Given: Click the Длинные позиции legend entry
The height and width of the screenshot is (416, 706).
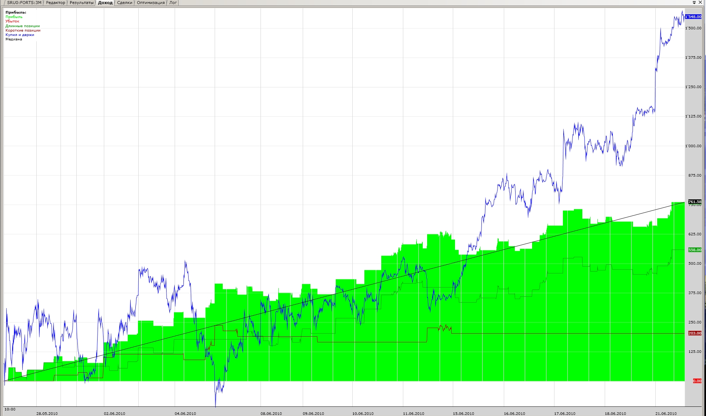Looking at the screenshot, I should 22,26.
